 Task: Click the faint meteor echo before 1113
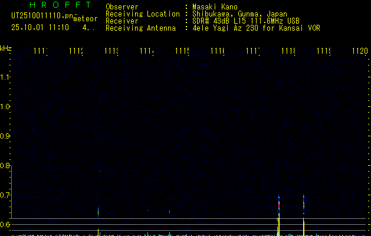(x=98, y=211)
